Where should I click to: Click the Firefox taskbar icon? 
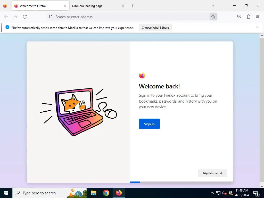coord(119,193)
